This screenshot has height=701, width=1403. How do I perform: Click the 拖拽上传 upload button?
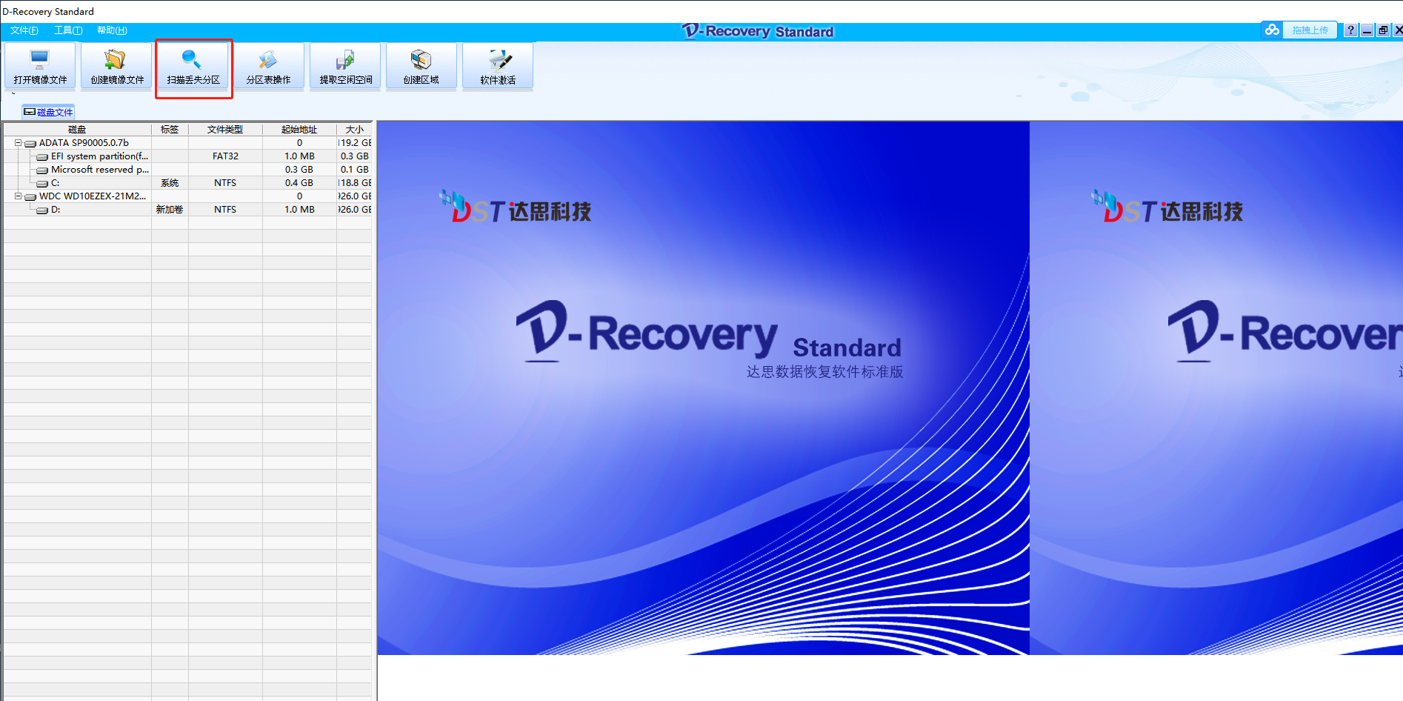1310,30
